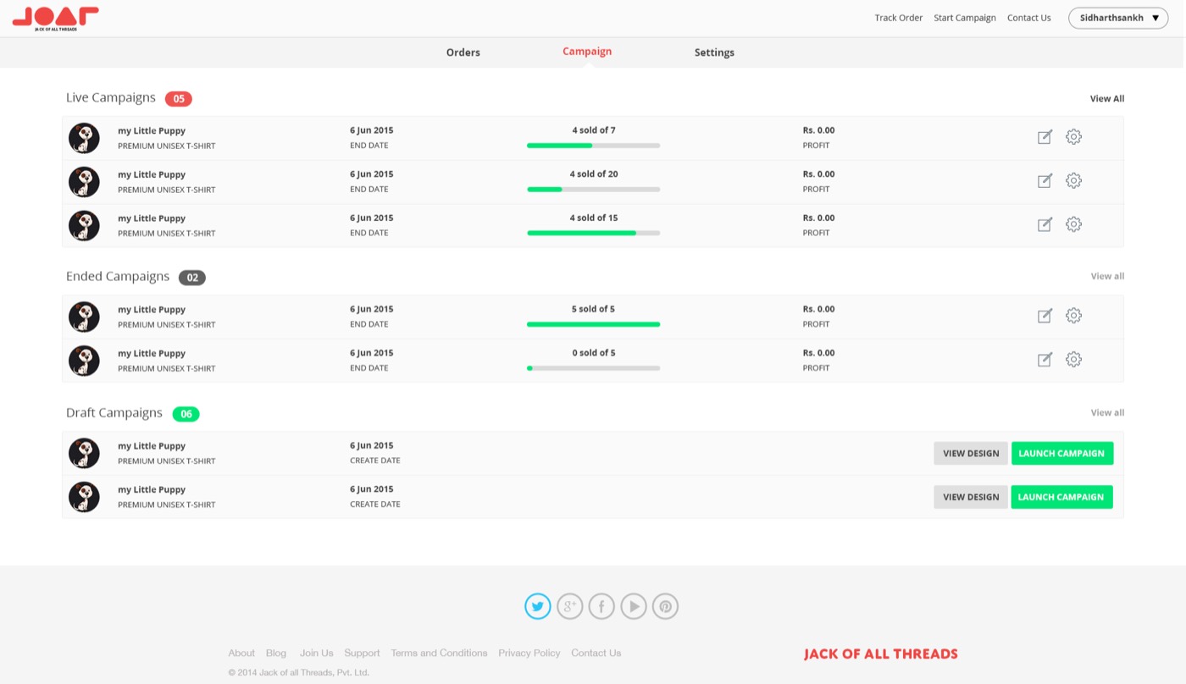
Task: Edit the campaign showing 4 sold of 15
Action: click(1045, 225)
